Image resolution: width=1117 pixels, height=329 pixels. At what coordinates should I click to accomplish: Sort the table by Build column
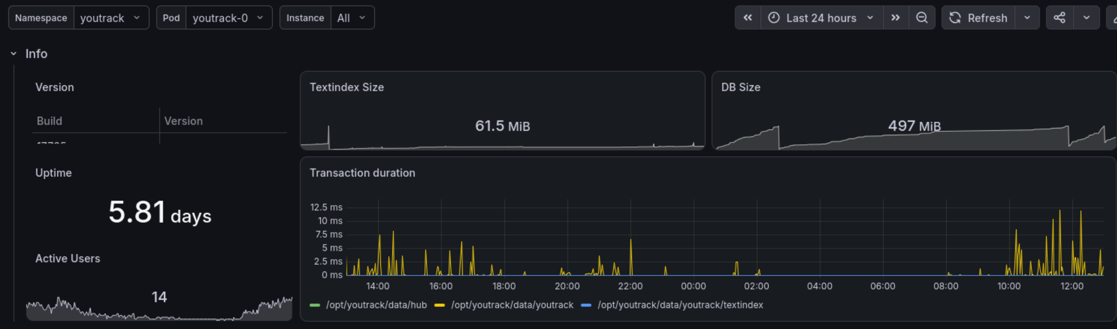[50, 121]
